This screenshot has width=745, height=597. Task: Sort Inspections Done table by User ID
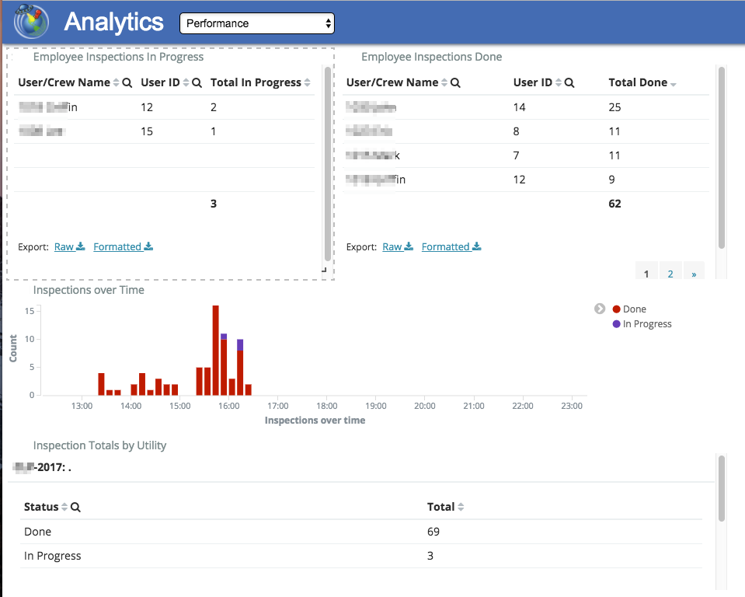559,82
